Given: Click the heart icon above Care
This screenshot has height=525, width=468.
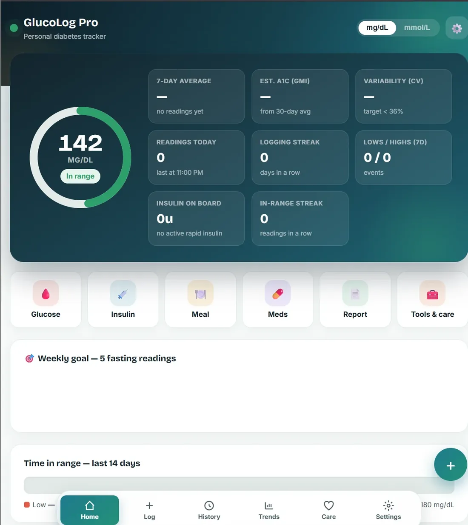Looking at the screenshot, I should pos(328,505).
